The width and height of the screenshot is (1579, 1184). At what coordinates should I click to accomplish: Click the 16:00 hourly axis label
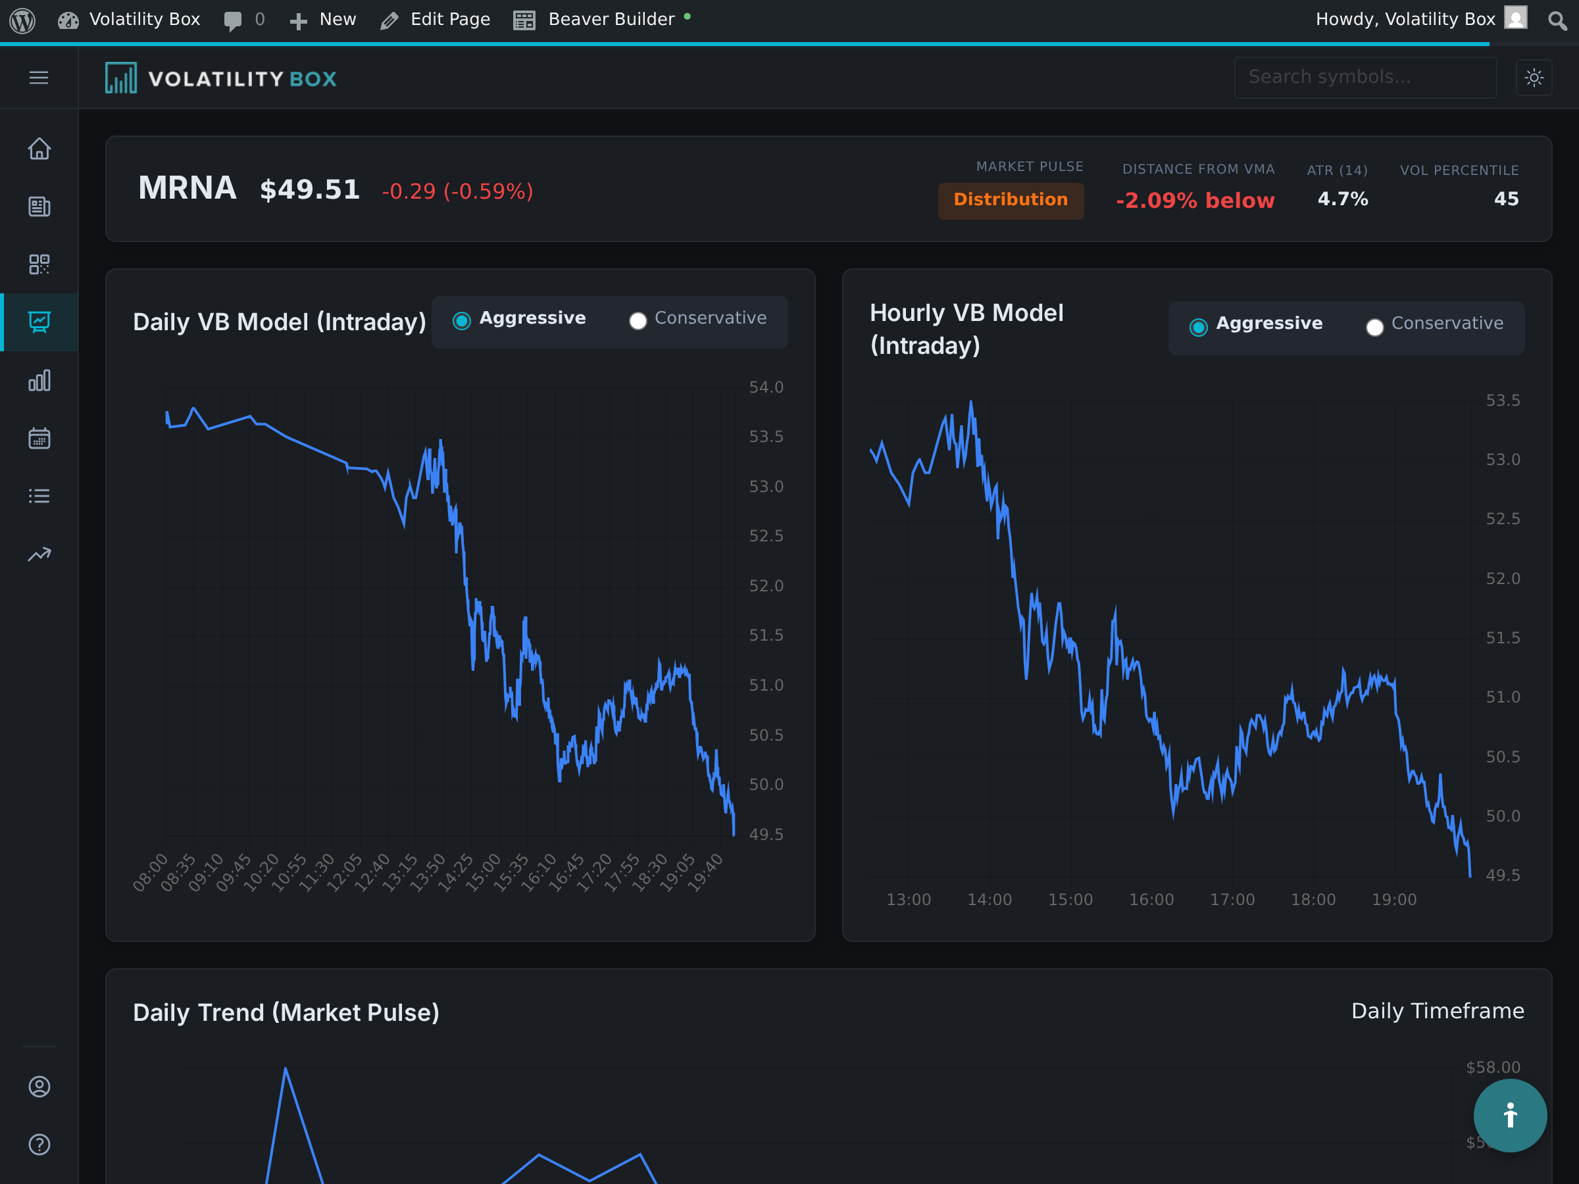(1151, 900)
